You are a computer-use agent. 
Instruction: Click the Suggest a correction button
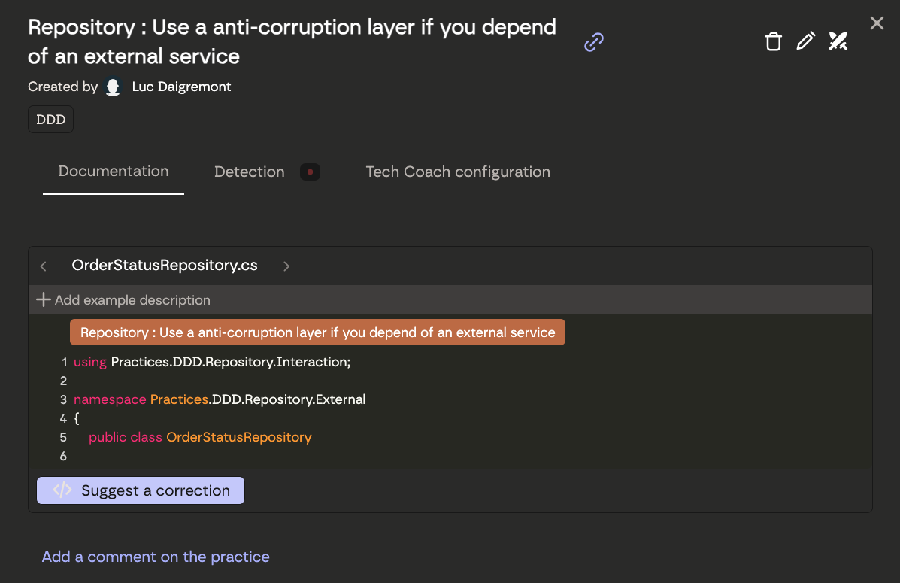(141, 490)
